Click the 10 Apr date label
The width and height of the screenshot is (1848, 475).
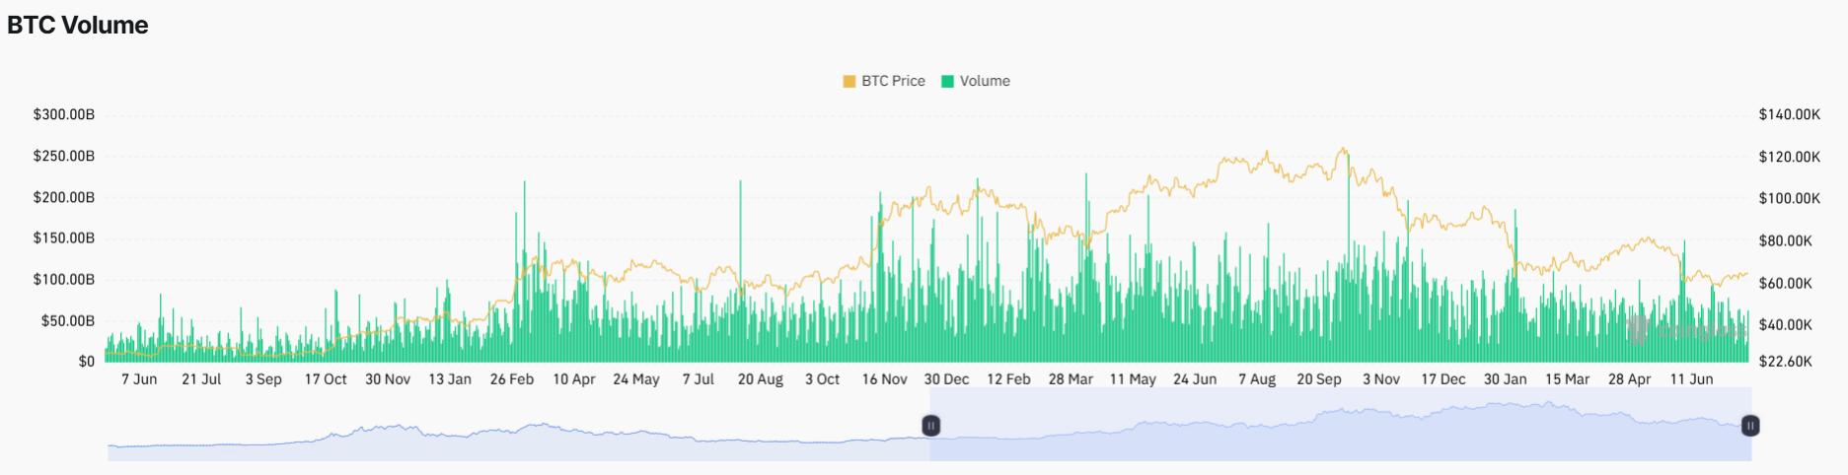(574, 379)
